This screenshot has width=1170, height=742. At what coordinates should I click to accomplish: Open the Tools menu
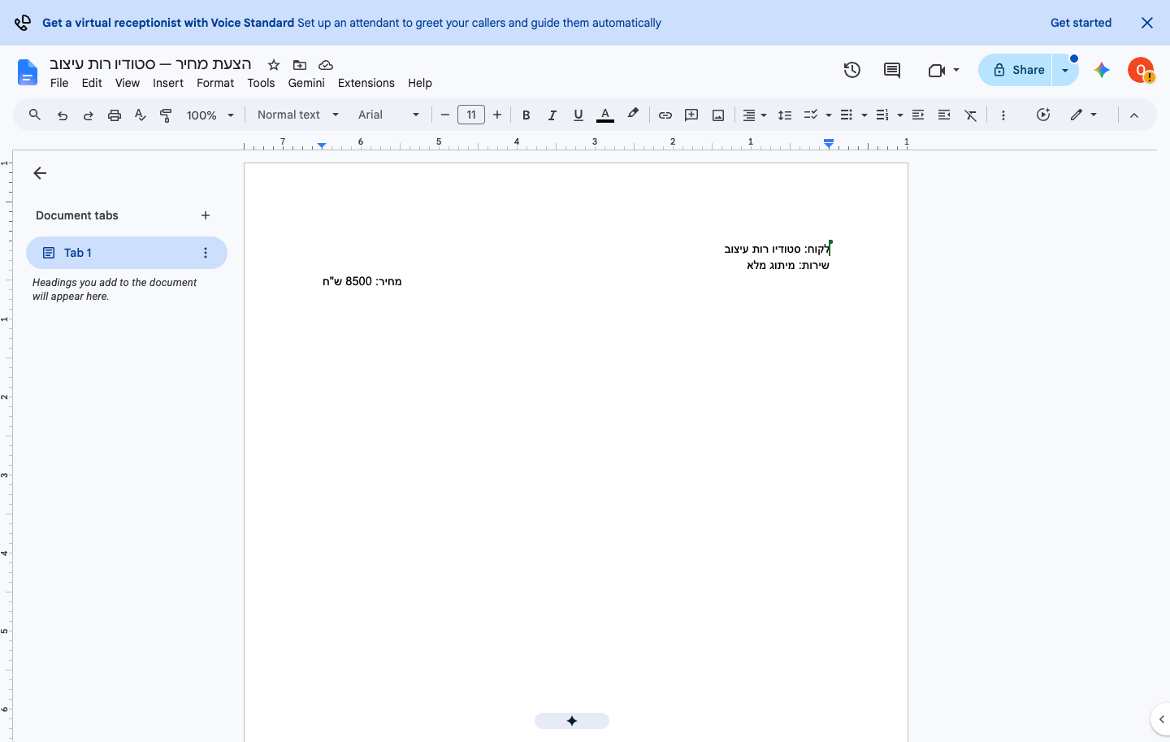coord(261,83)
